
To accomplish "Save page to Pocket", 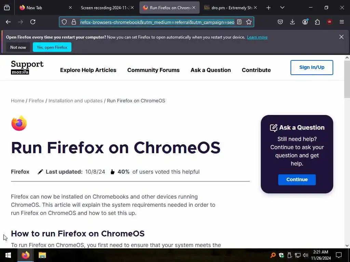I will click(280, 22).
